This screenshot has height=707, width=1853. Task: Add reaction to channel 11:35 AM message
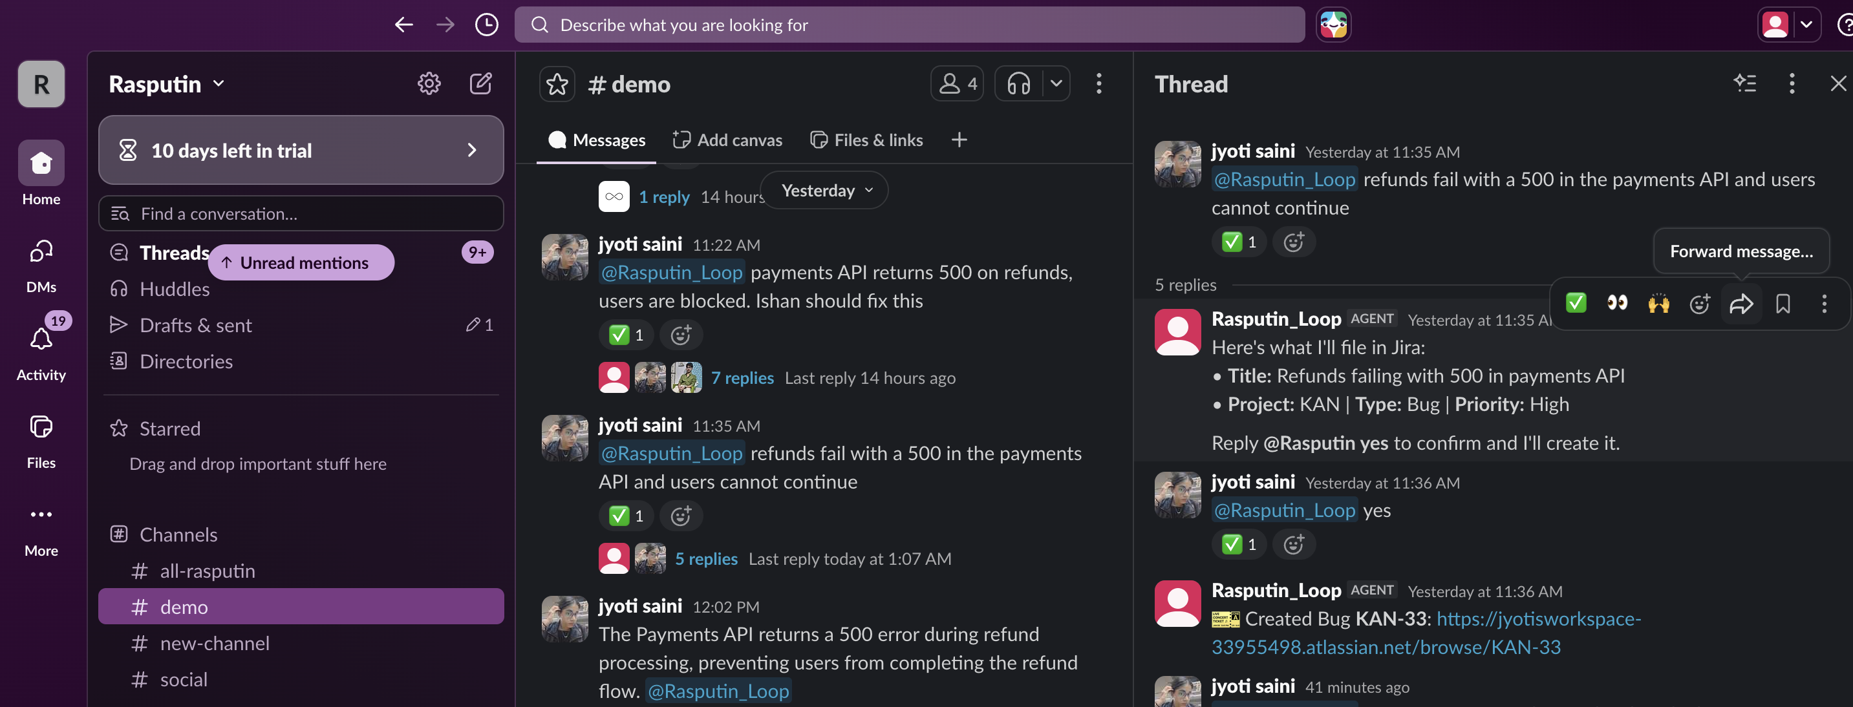point(680,516)
